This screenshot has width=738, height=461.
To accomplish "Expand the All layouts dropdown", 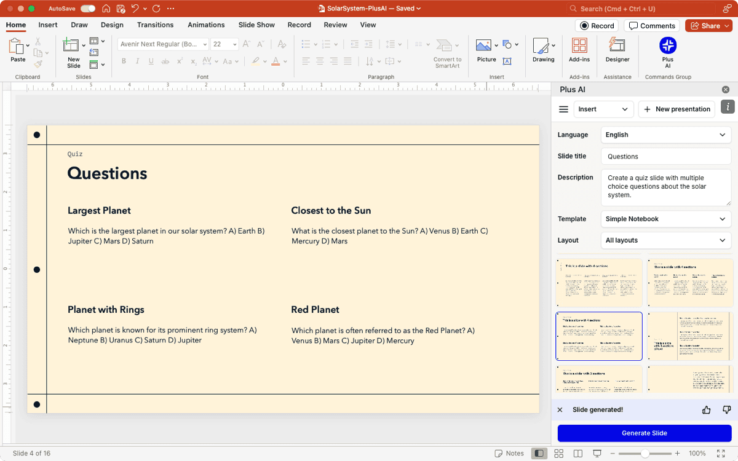I will coord(665,240).
